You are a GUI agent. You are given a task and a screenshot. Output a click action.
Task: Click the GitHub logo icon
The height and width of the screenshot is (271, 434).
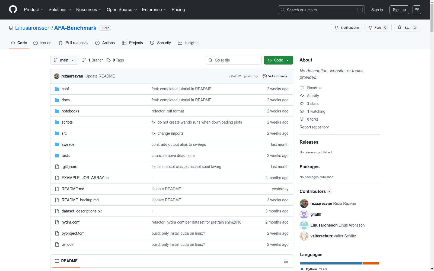(x=13, y=9)
